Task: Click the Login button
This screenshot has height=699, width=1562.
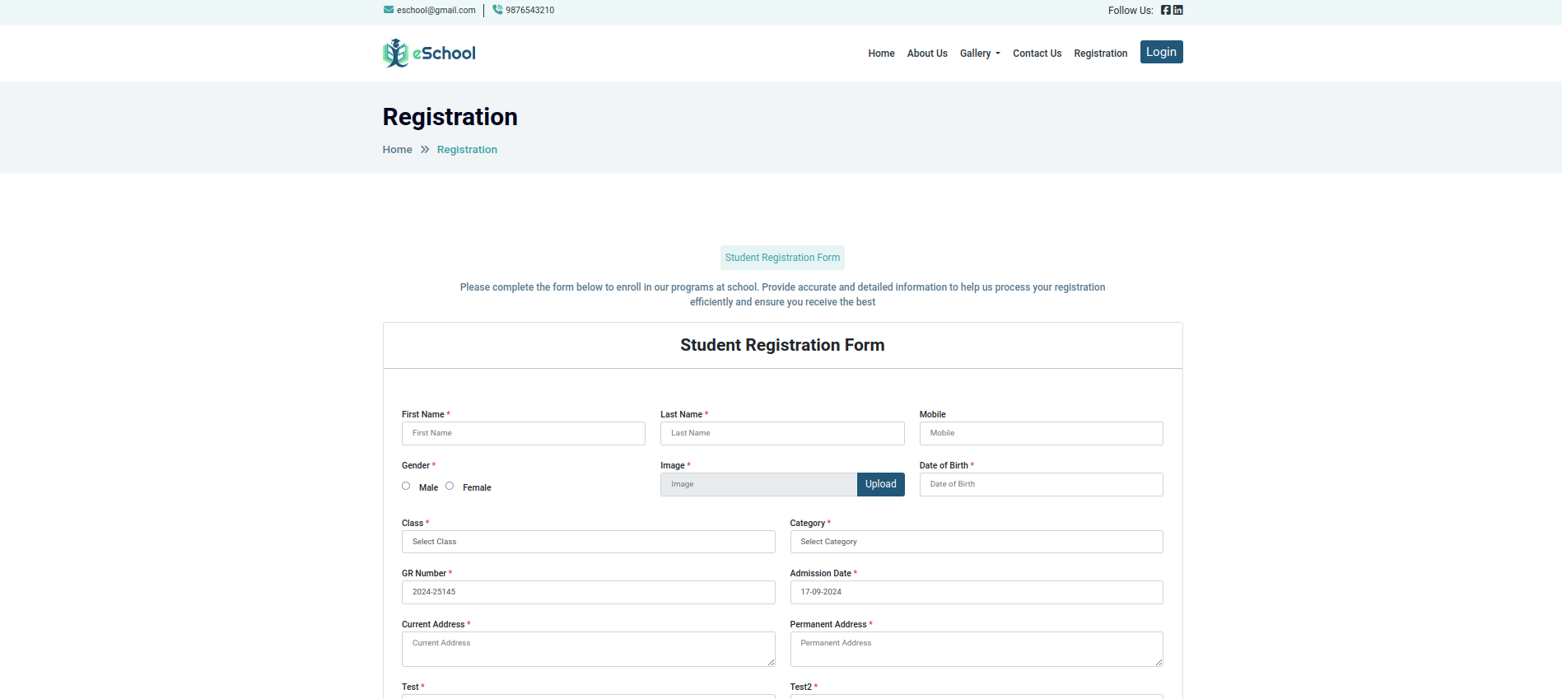Action: 1161,52
